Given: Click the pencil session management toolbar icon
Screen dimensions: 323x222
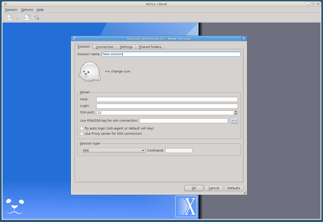Looking at the screenshot, I should [18, 18].
